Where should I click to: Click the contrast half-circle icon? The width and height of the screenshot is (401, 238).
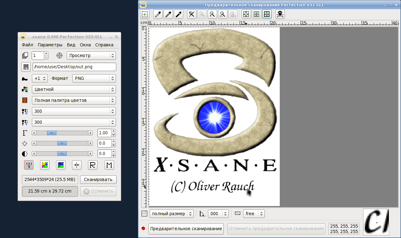[x=25, y=154]
